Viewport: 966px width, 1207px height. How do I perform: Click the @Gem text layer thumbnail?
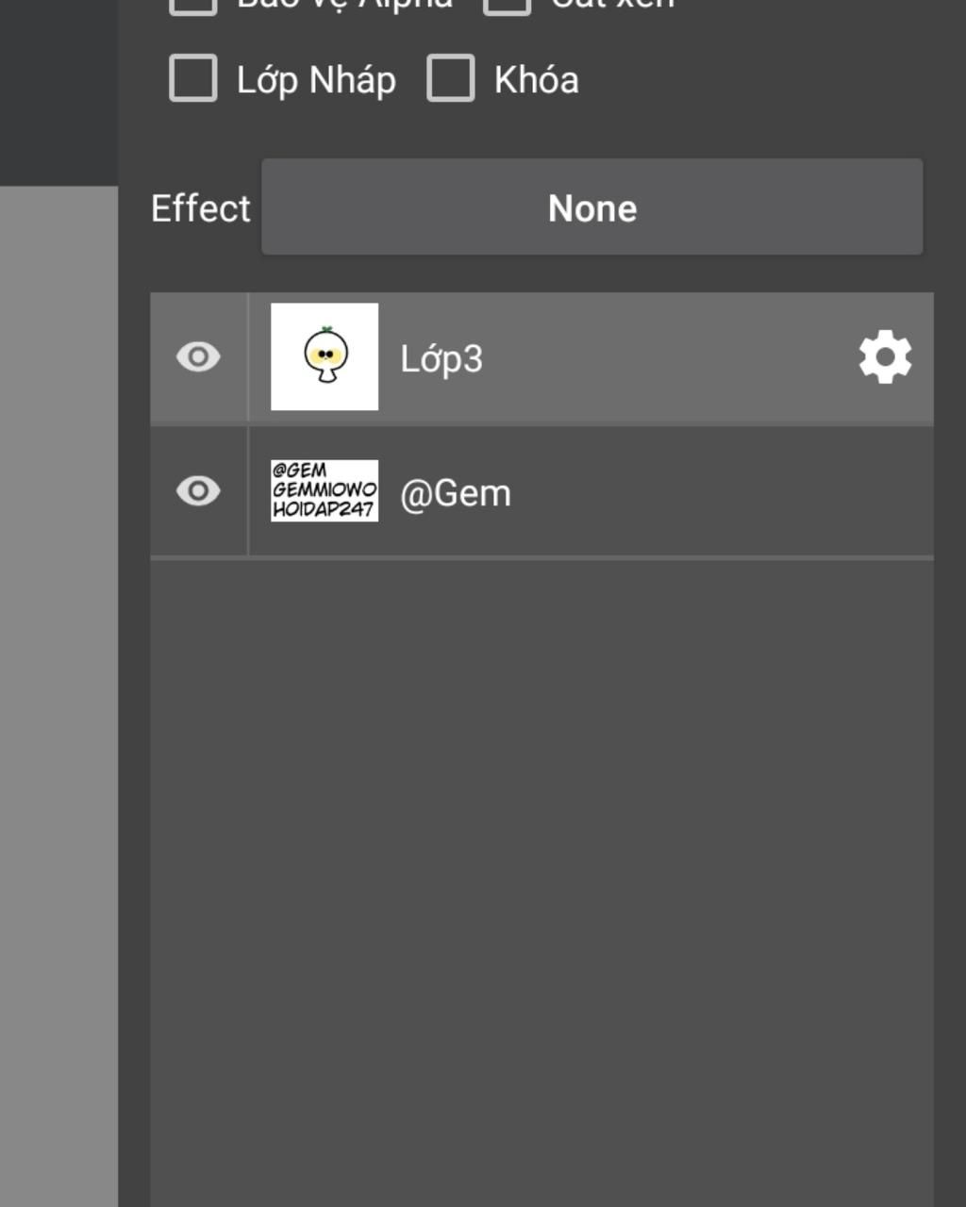[325, 490]
